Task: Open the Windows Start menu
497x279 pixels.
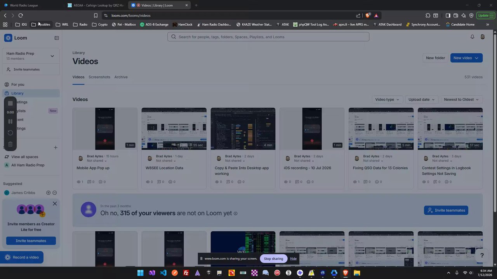Action: pyautogui.click(x=141, y=273)
